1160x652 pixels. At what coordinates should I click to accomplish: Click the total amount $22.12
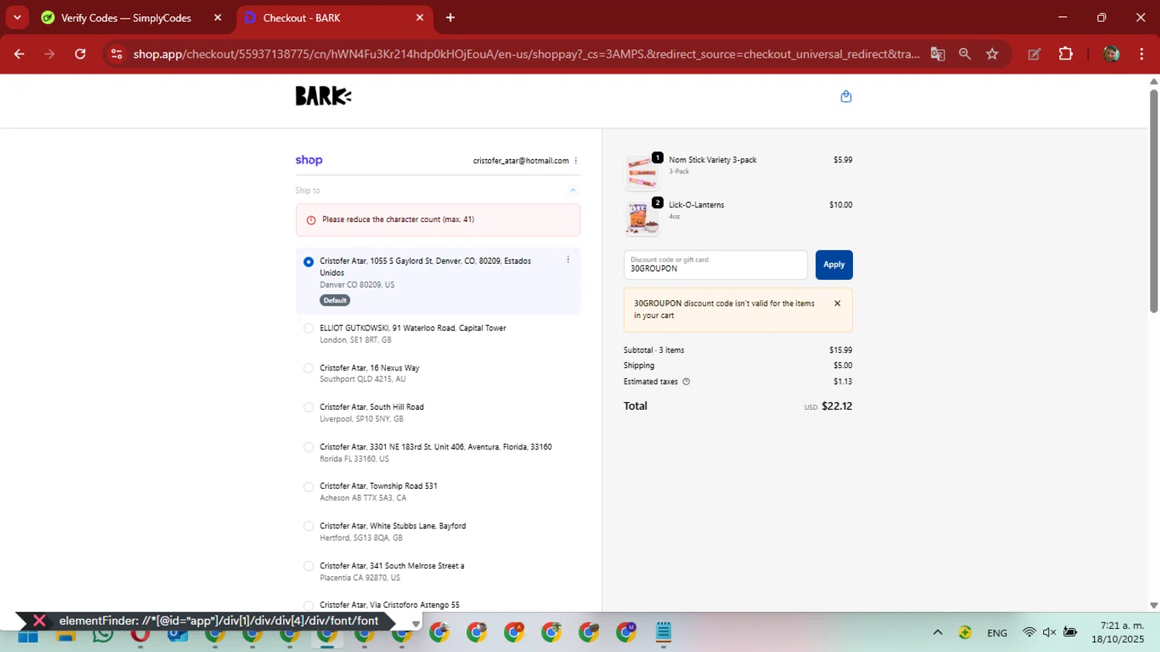point(837,406)
